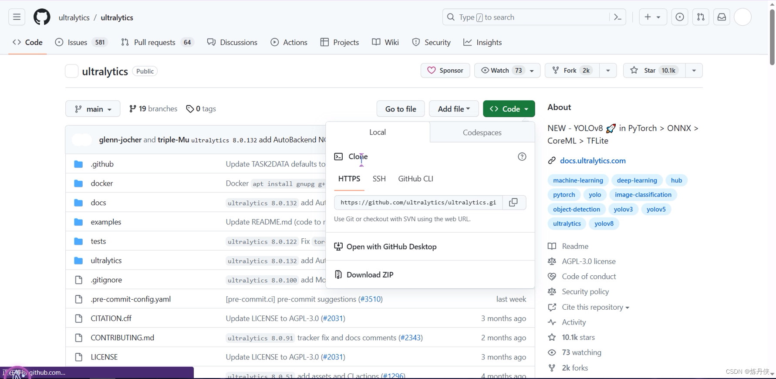Viewport: 776px width, 379px height.
Task: Go to the Discussions tab
Action: [x=233, y=42]
